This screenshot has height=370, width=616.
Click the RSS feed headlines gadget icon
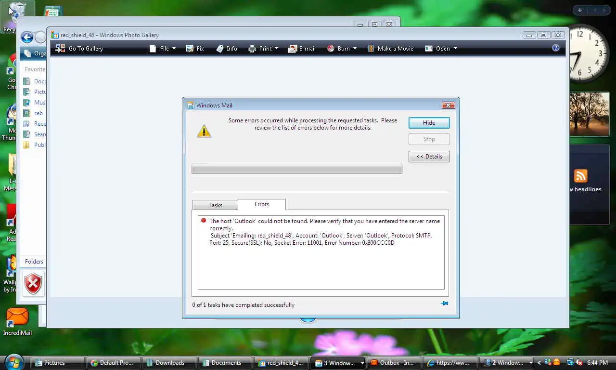(x=581, y=176)
